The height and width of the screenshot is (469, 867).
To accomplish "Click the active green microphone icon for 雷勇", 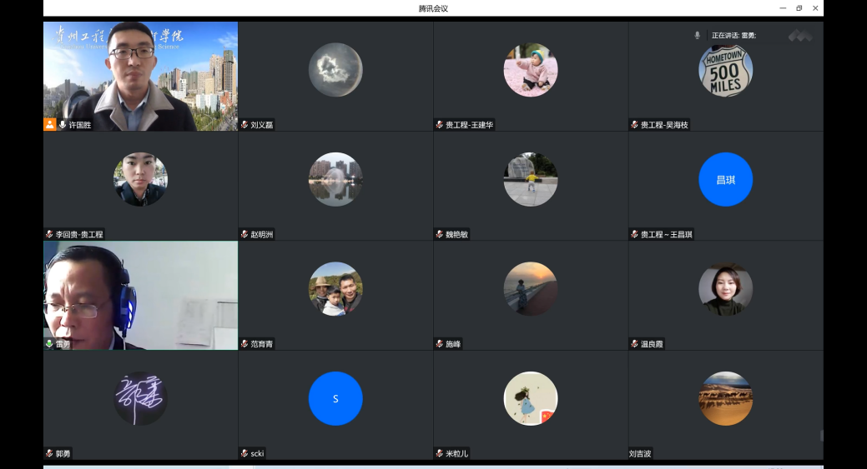I will pyautogui.click(x=49, y=343).
